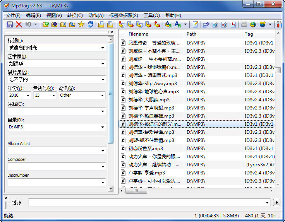Open Quick Actions icon
Image resolution: width=285 pixels, height=222 pixels.
178,24
